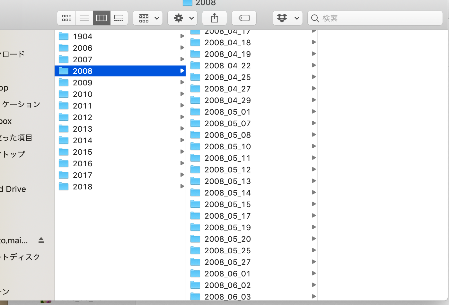
Task: Expand the 2017 folder arrow
Action: coord(182,175)
